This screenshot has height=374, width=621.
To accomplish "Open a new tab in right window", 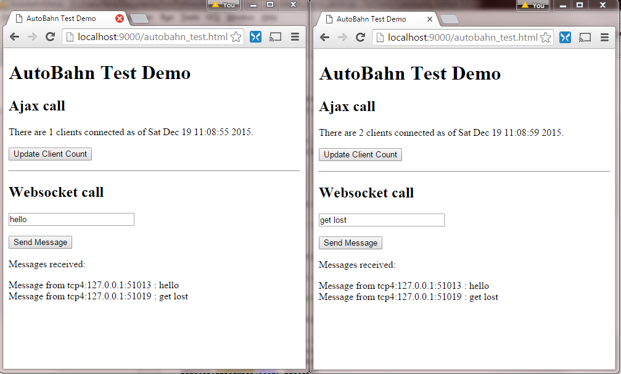I will [x=450, y=19].
